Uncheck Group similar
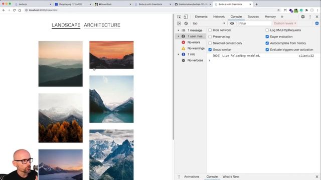The width and height of the screenshot is (321, 180). [x=210, y=50]
